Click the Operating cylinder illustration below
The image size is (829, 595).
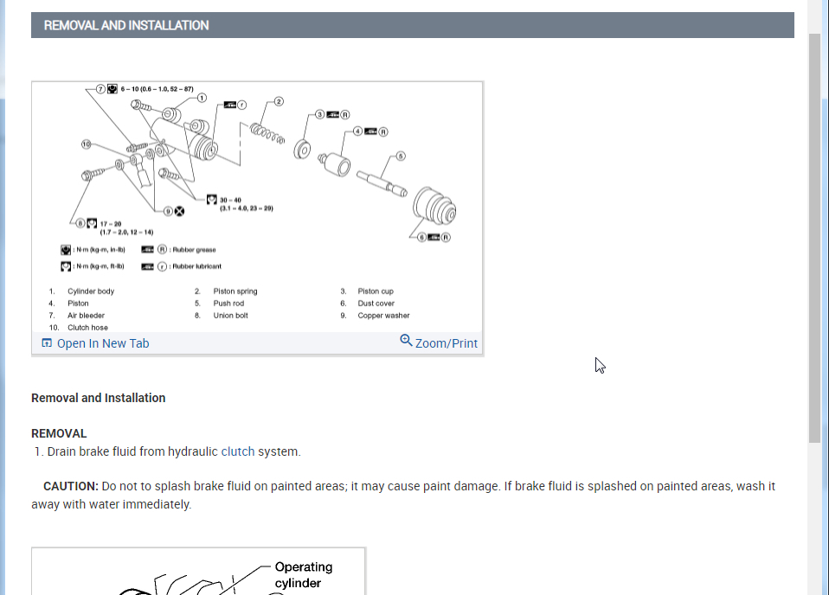tap(199, 572)
